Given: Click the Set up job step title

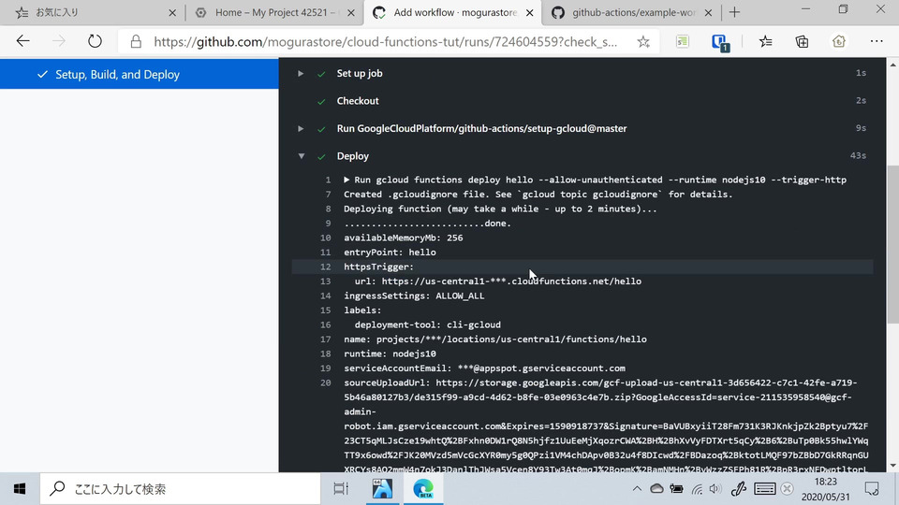Looking at the screenshot, I should point(360,73).
